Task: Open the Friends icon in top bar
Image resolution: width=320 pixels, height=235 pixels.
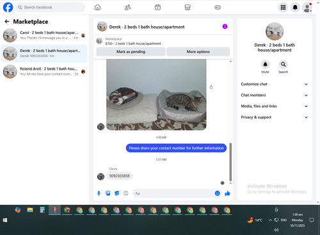Action: click(127, 8)
